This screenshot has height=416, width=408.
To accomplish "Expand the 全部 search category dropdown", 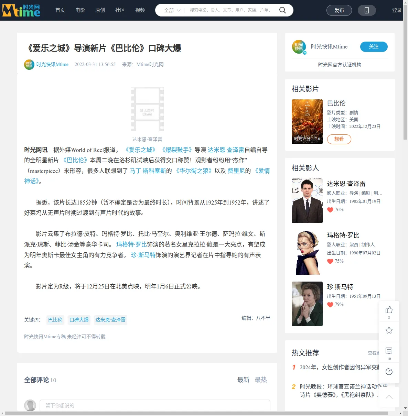I will tap(172, 10).
